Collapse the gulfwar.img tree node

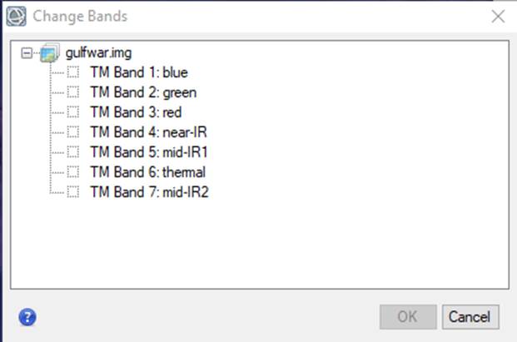[27, 53]
